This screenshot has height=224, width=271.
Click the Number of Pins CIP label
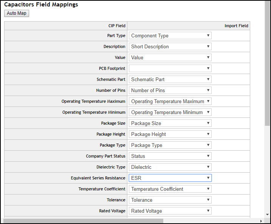pyautogui.click(x=111, y=90)
